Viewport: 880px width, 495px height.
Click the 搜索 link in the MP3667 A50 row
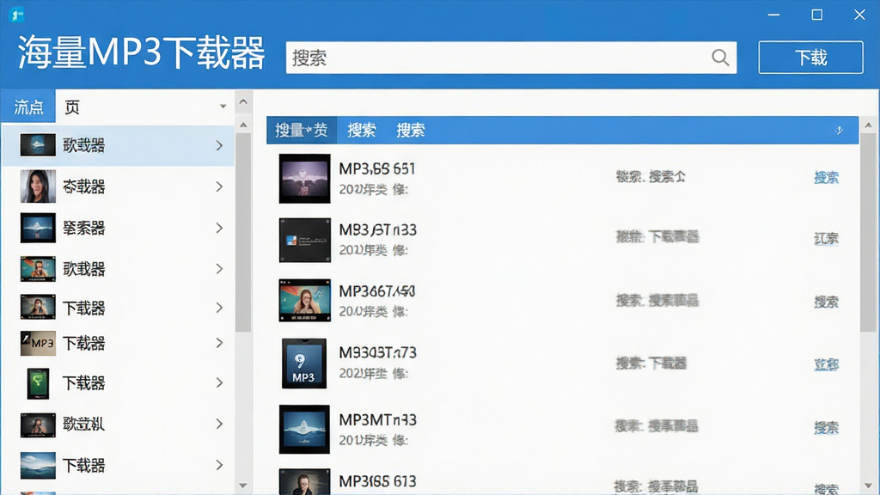coord(826,302)
